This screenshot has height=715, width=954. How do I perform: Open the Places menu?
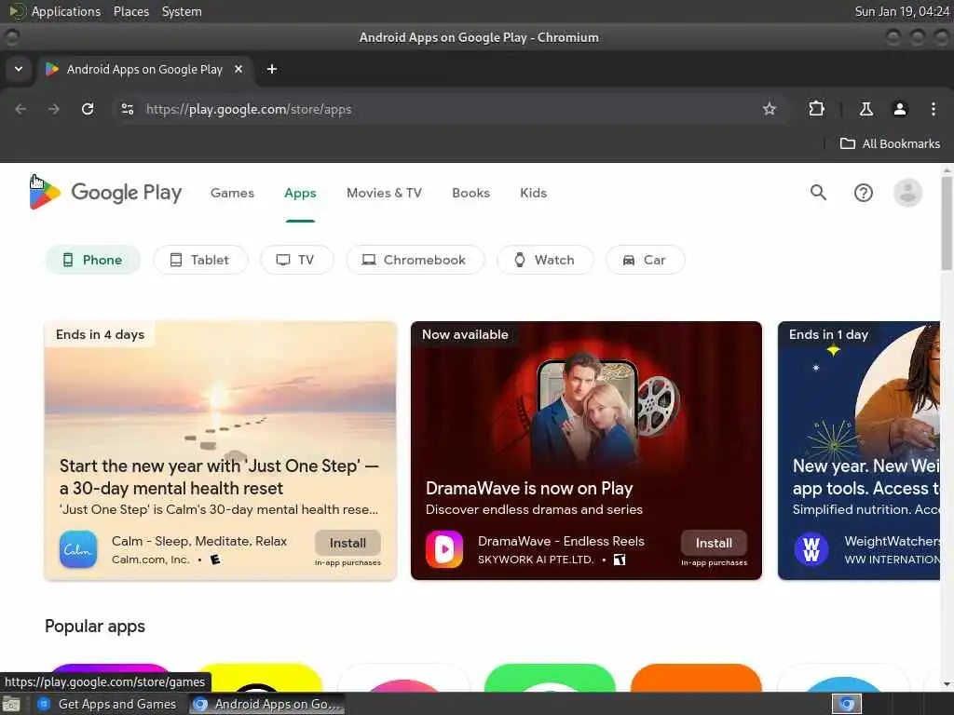pos(131,11)
